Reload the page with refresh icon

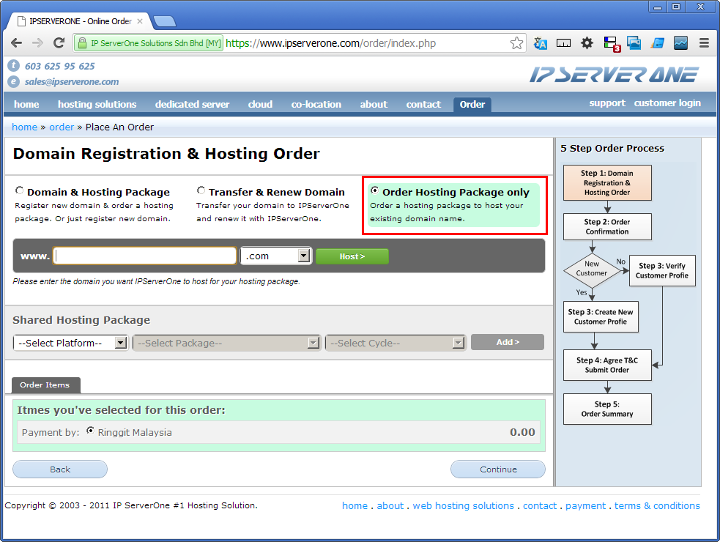click(59, 43)
